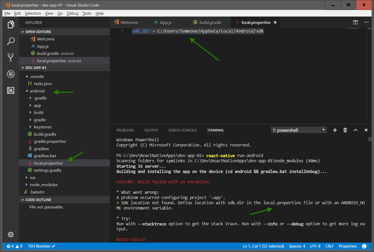Open the Tasks menu
The height and width of the screenshot is (252, 374).
pyautogui.click(x=87, y=13)
